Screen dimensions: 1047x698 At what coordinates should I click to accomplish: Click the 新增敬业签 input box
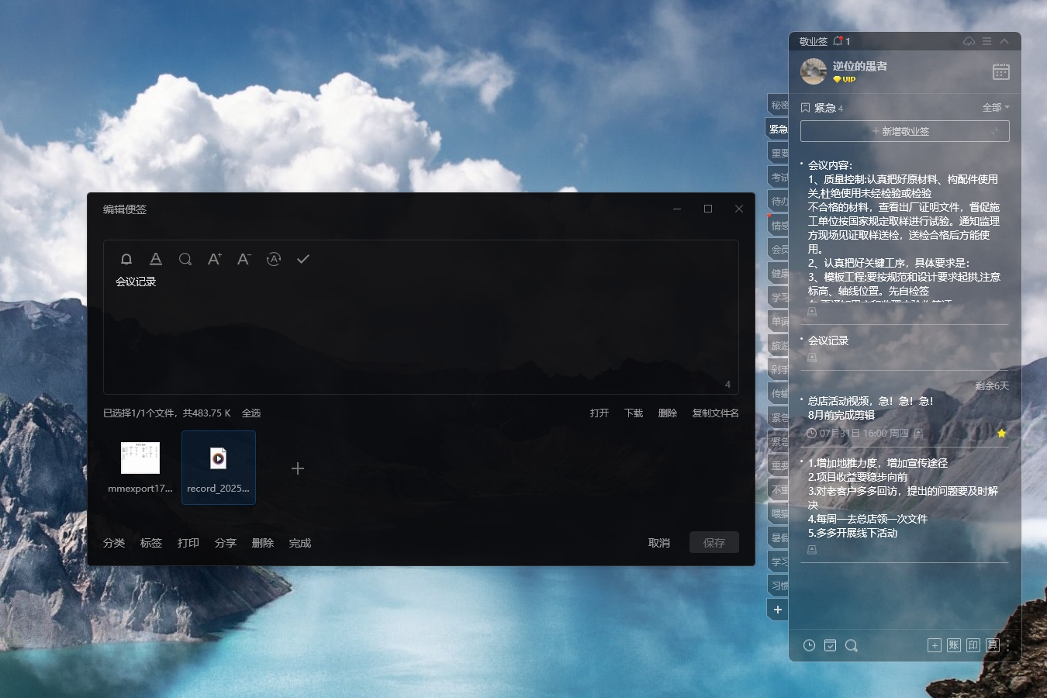(x=904, y=131)
